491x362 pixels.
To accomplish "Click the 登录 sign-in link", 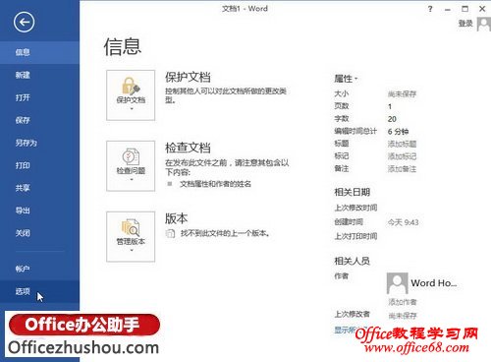I will pos(465,24).
